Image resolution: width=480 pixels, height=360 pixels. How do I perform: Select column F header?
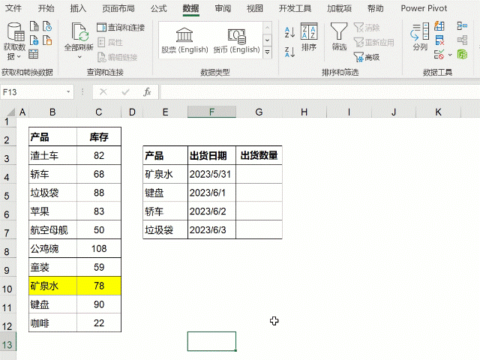(x=211, y=112)
